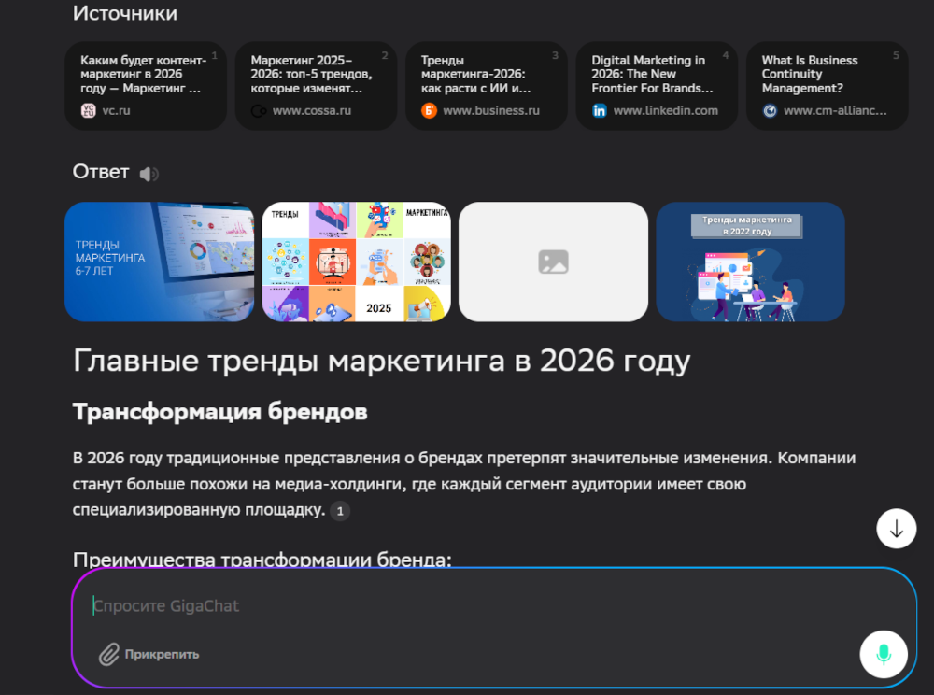Image resolution: width=934 pixels, height=695 pixels.
Task: Click the vc.ru site favicon
Action: [x=88, y=110]
